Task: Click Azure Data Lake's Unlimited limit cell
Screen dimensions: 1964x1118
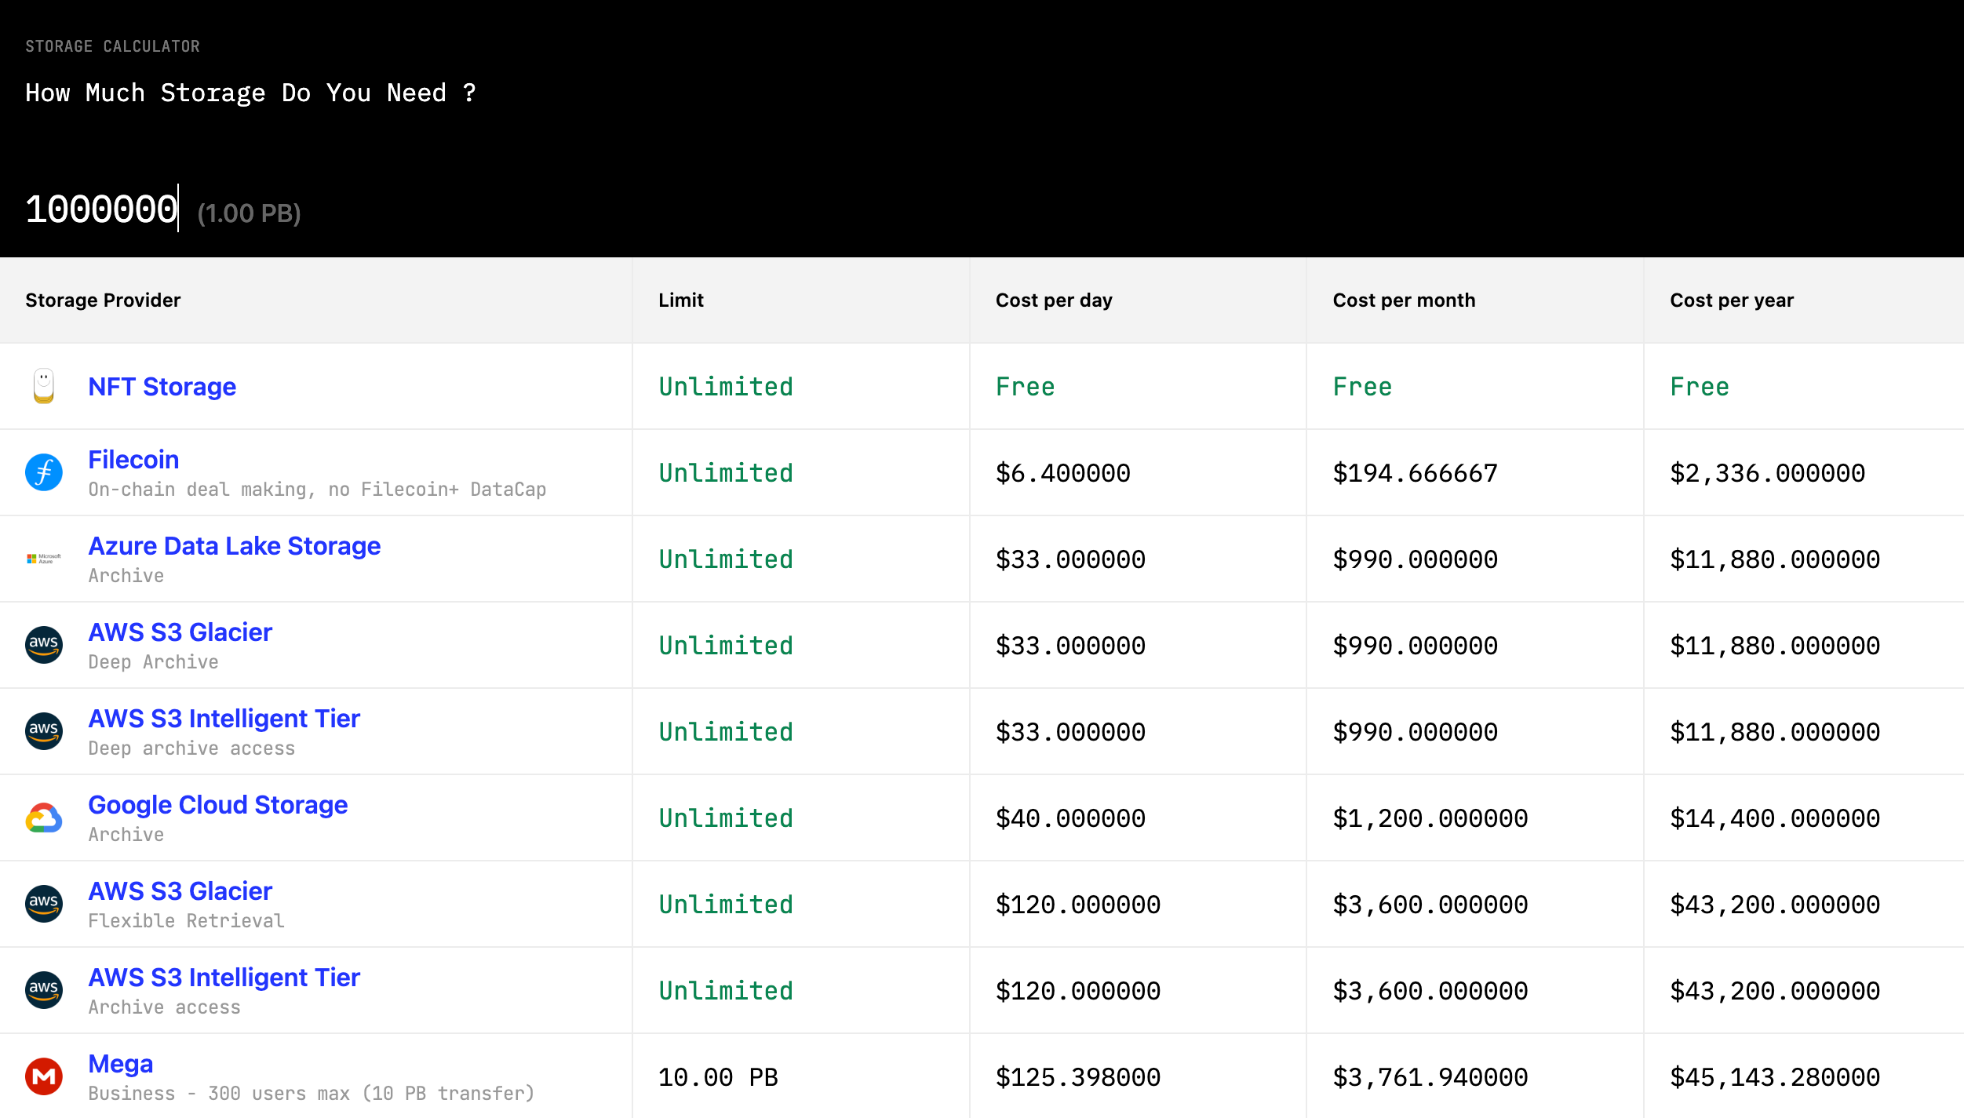Action: [x=726, y=559]
